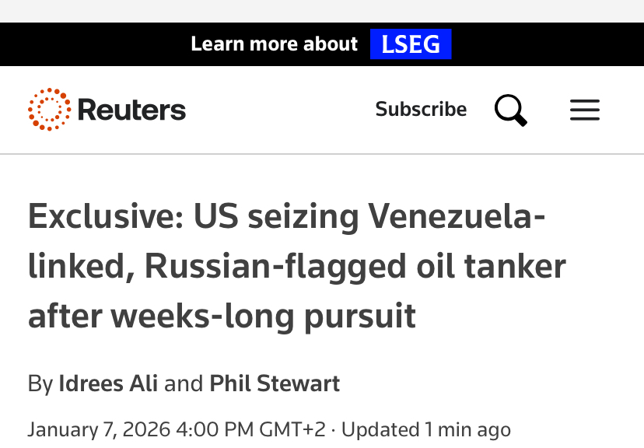
Task: Click the gray strip above the black banner
Action: pos(322,11)
